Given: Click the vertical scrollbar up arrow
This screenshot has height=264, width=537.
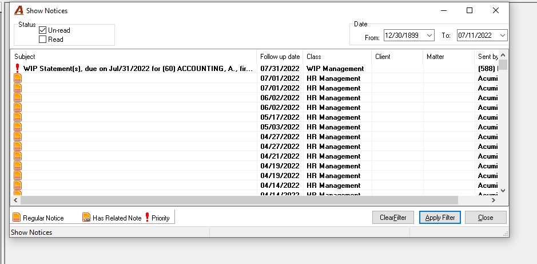Looking at the screenshot, I should pyautogui.click(x=503, y=55).
